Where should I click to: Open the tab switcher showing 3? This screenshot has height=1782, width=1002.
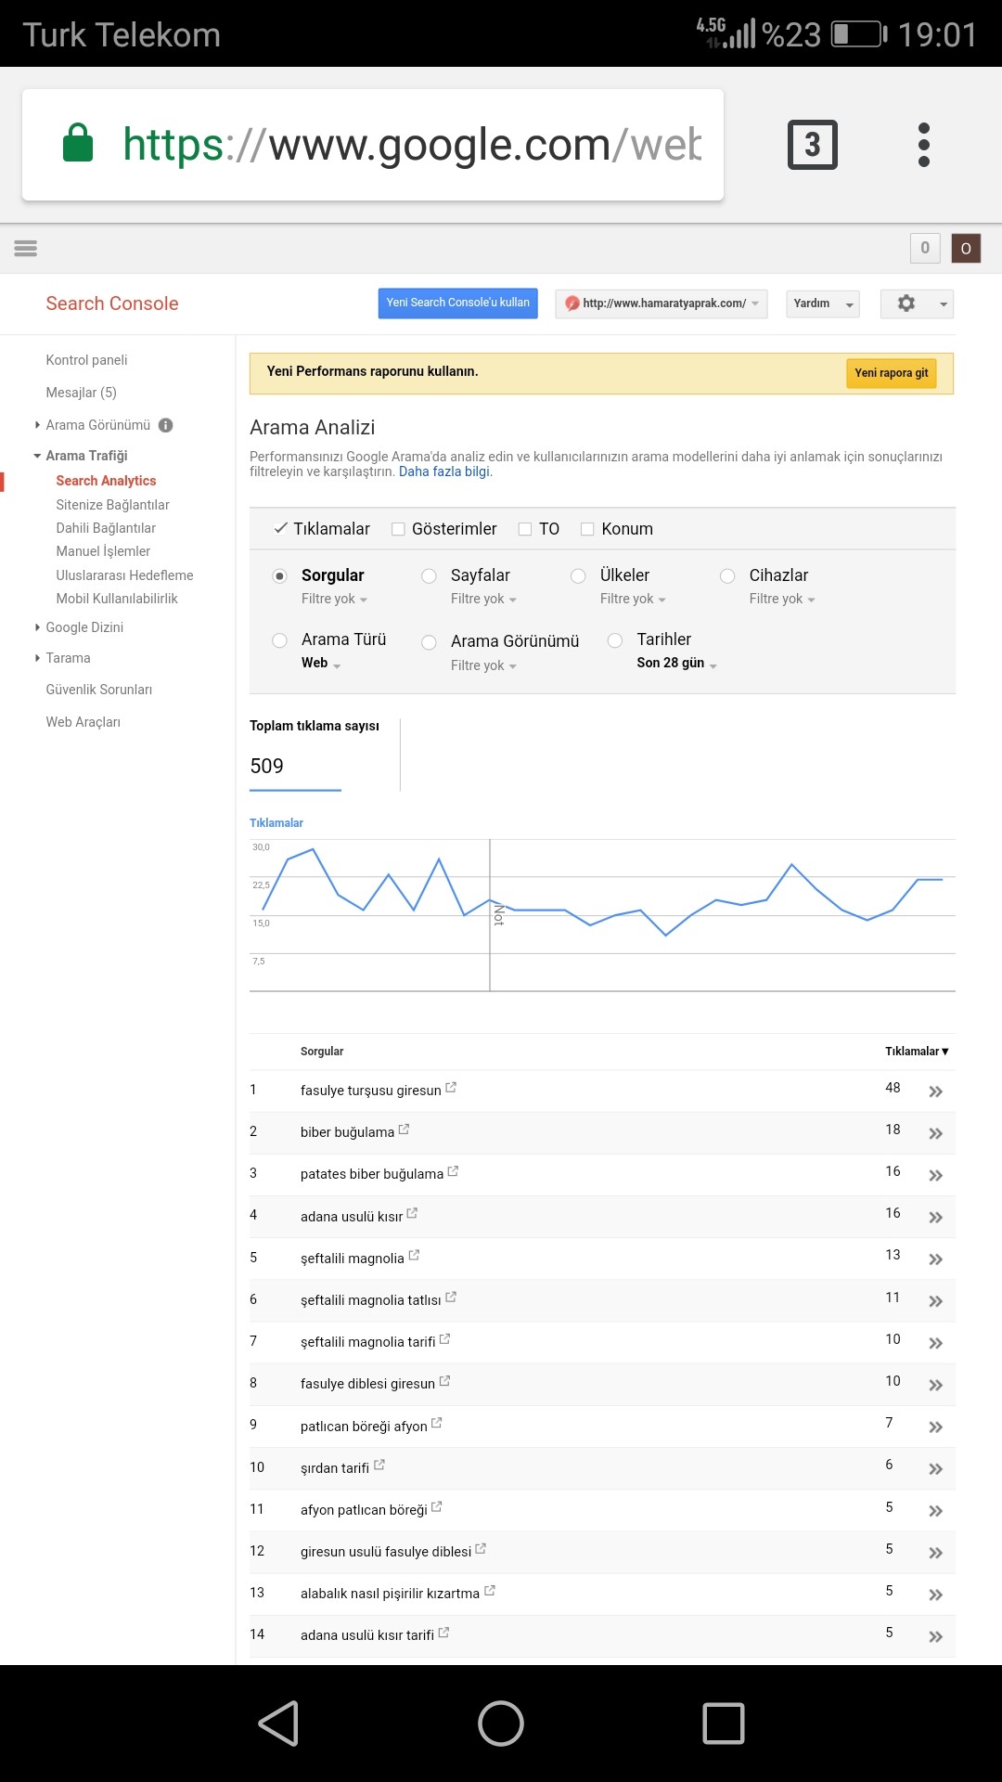[x=813, y=145]
